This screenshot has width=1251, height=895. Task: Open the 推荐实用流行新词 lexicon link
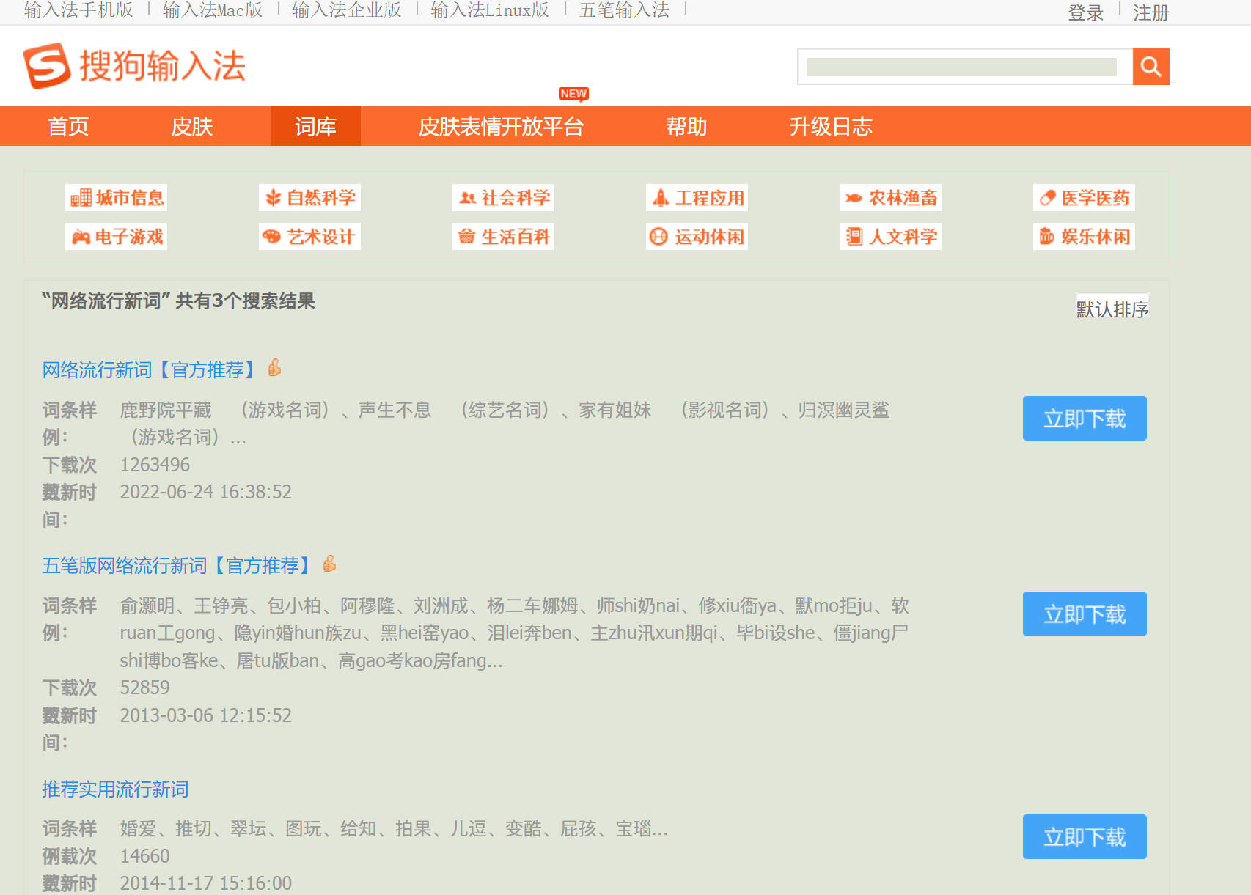pyautogui.click(x=114, y=789)
